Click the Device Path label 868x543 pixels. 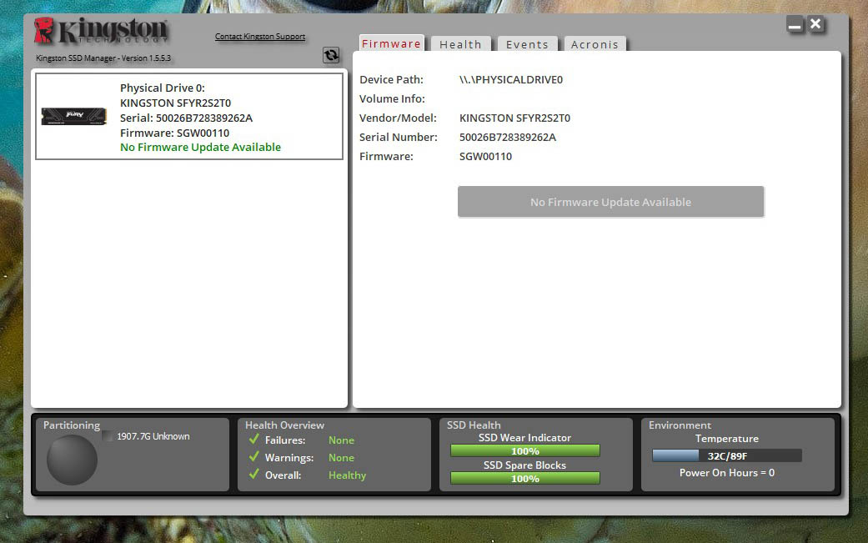pyautogui.click(x=391, y=80)
